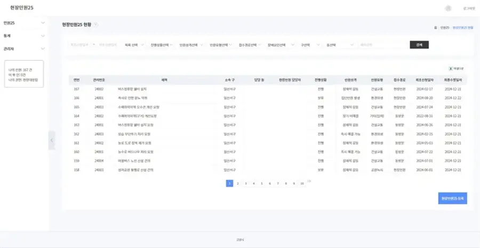Click the 연번 column header
Image resolution: width=480 pixels, height=248 pixels.
point(76,80)
